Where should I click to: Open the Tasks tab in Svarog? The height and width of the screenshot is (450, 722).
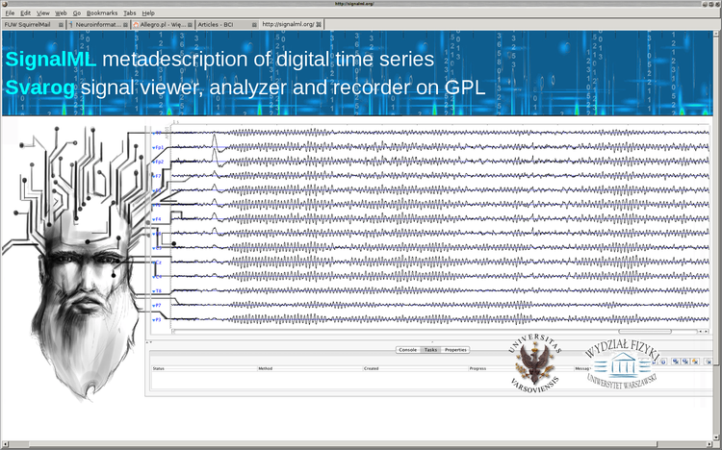click(x=430, y=350)
